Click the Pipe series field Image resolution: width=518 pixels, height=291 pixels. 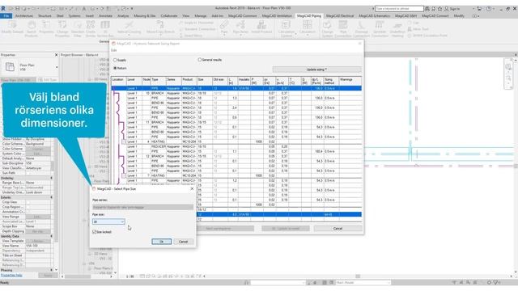pyautogui.click(x=142, y=207)
